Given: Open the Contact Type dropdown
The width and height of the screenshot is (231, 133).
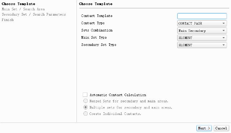Looking at the screenshot, I should click(202, 23).
